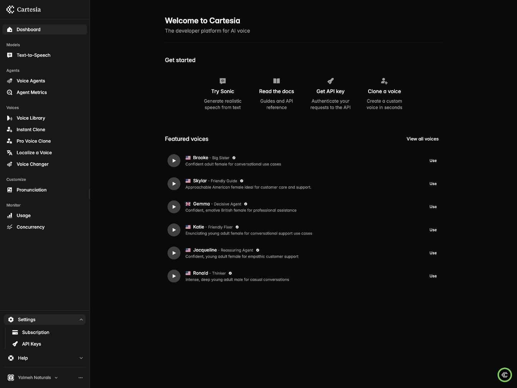The image size is (517, 388).
Task: Use the Brooke voice
Action: (433, 161)
